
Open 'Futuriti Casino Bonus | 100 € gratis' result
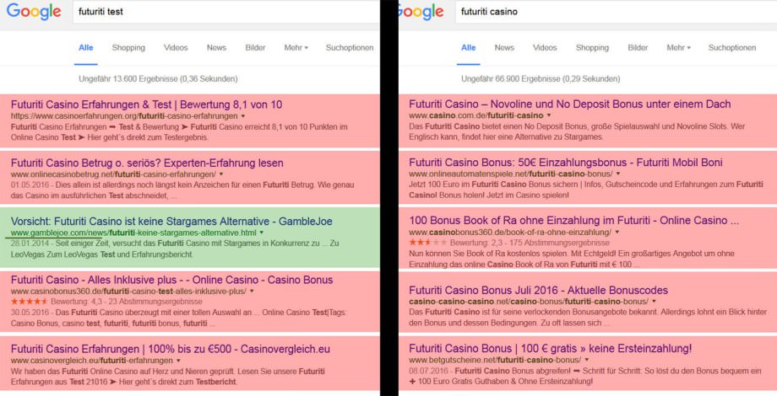[551, 349]
